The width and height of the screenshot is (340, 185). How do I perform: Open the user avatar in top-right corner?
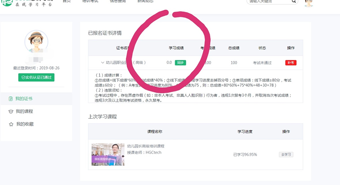310,3
